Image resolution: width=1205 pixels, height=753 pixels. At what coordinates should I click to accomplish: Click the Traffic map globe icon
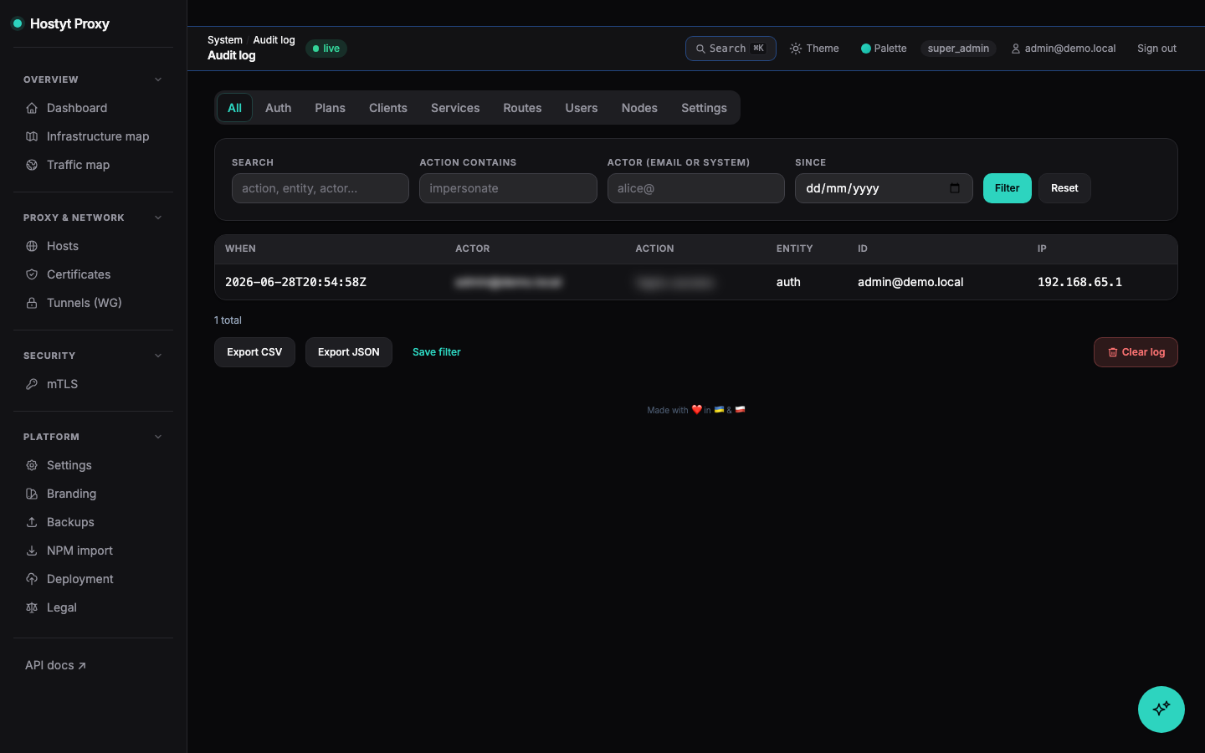32,165
